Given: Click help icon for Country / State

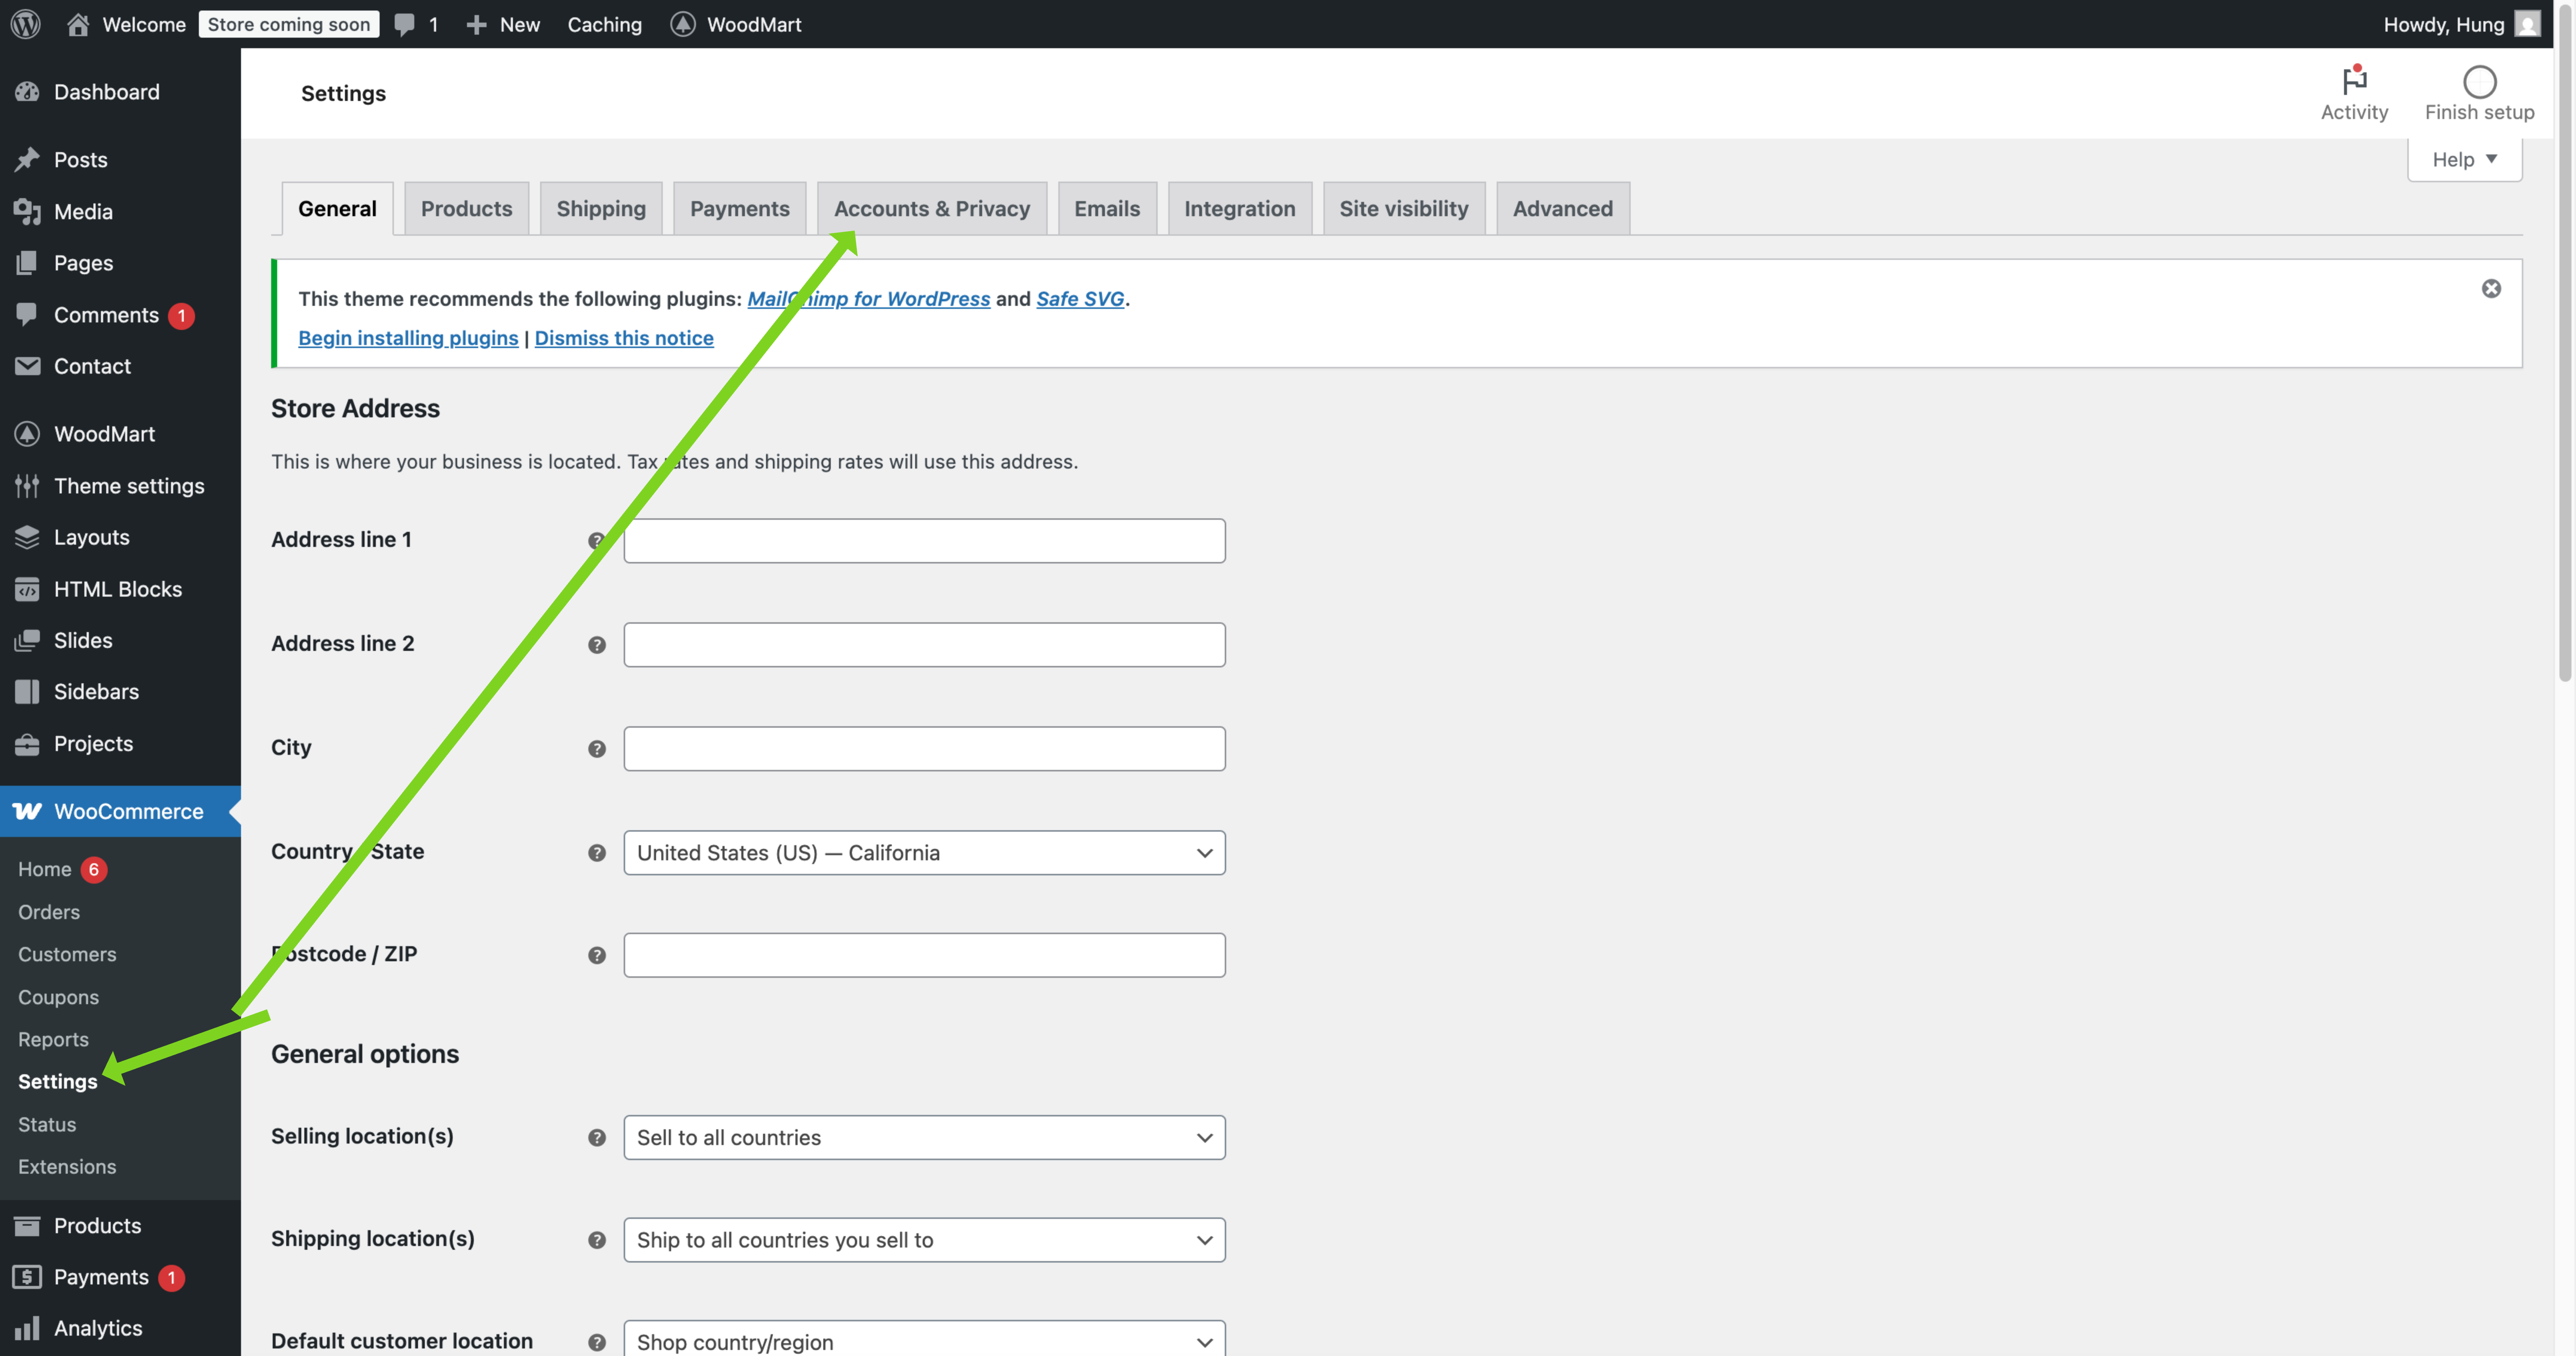Looking at the screenshot, I should (x=597, y=853).
